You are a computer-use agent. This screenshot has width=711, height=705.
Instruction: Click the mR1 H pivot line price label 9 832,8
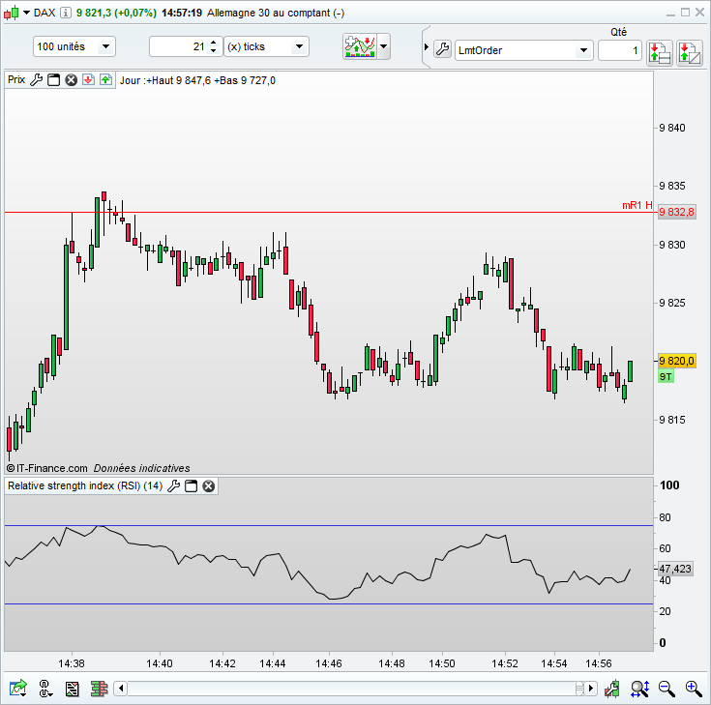click(676, 212)
